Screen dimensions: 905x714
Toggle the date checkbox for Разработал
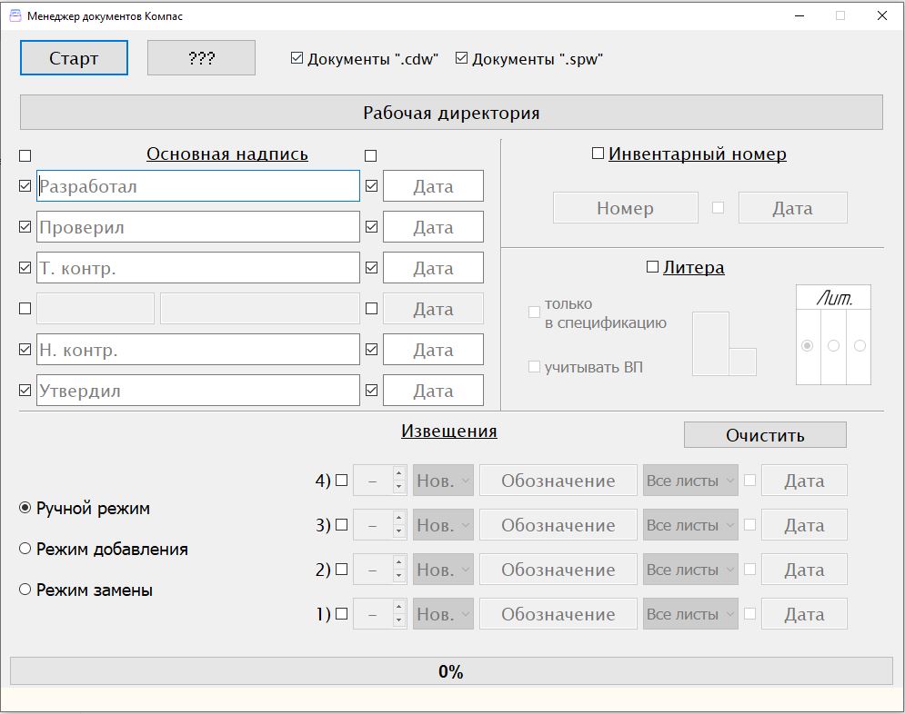[x=372, y=185]
